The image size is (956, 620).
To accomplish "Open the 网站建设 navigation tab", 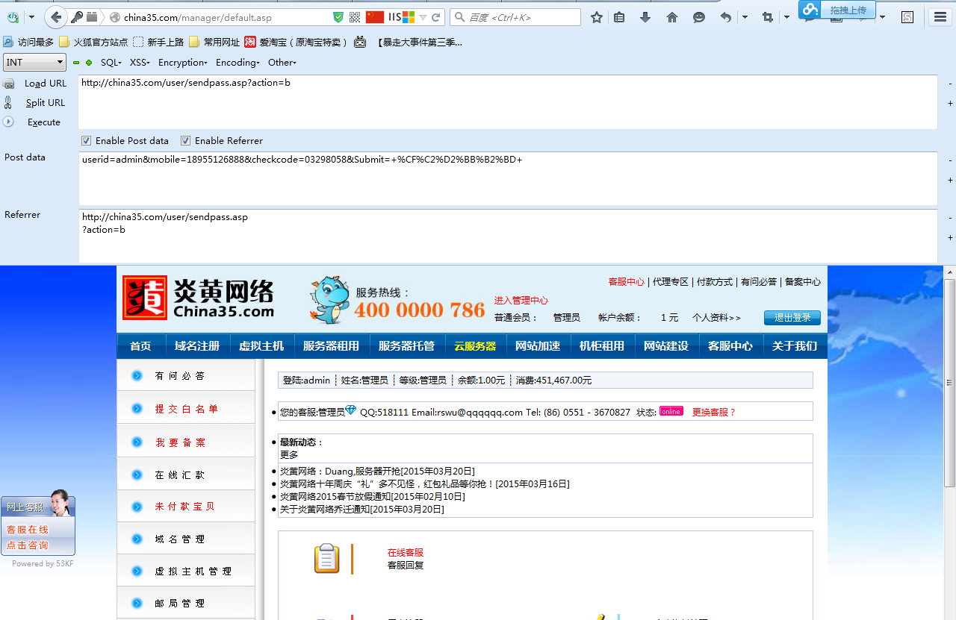I will [666, 346].
